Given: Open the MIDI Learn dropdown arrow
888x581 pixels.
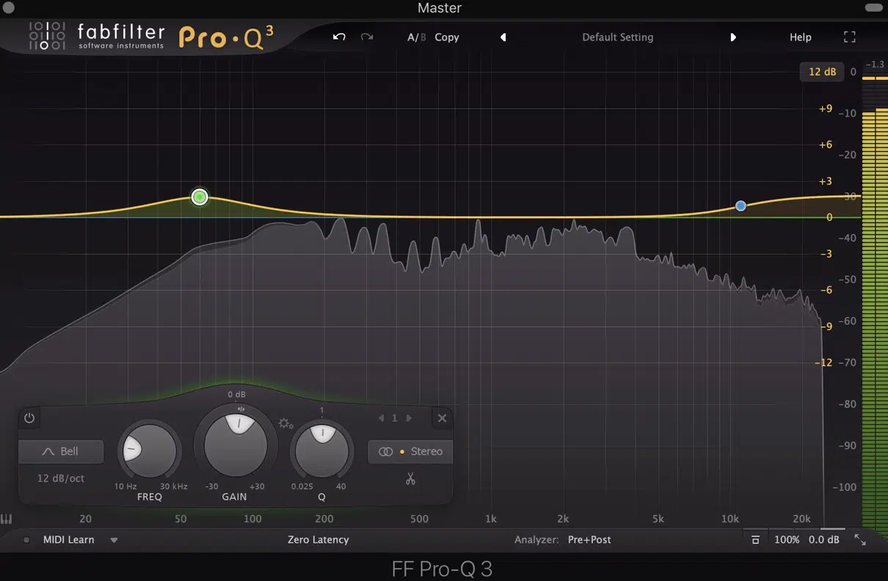Looking at the screenshot, I should click(x=114, y=540).
